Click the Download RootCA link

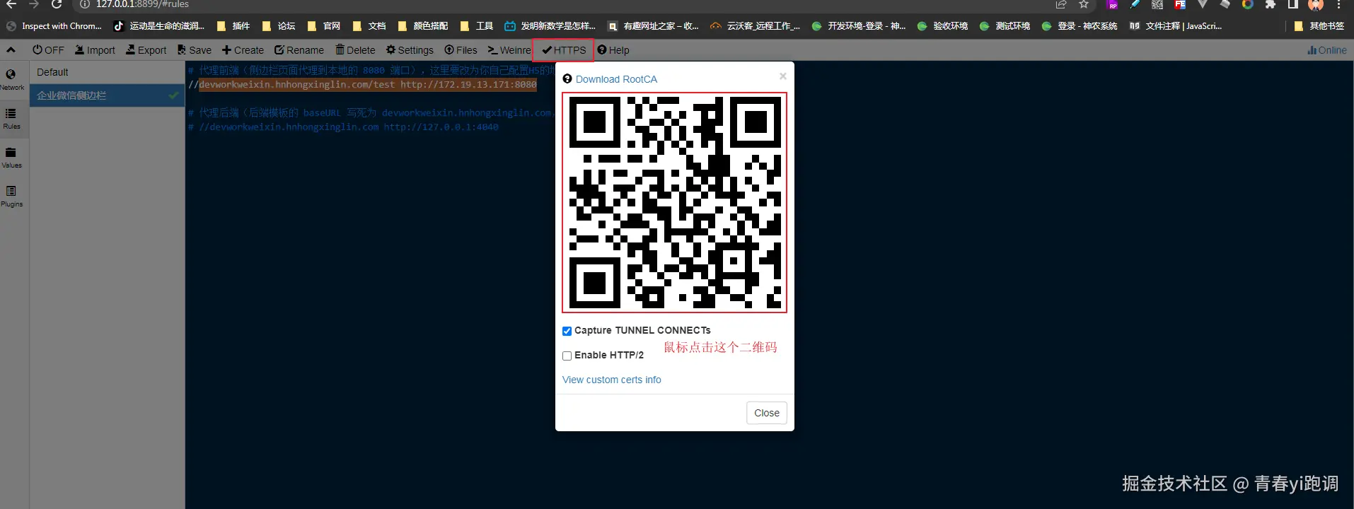pyautogui.click(x=616, y=79)
